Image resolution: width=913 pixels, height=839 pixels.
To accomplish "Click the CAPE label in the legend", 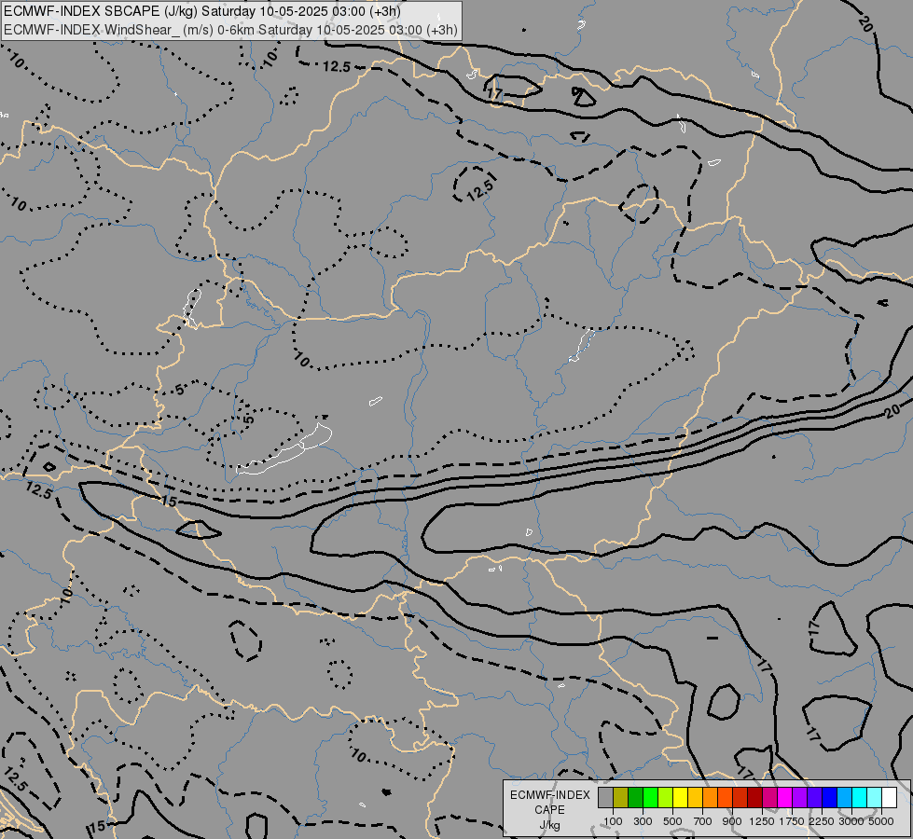I will [x=549, y=810].
